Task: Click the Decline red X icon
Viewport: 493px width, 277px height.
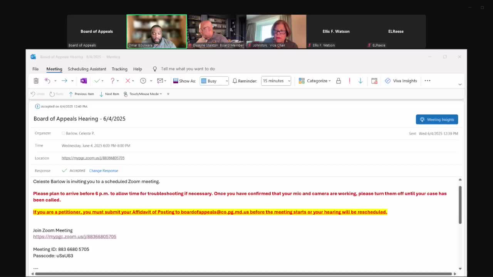Action: point(128,81)
